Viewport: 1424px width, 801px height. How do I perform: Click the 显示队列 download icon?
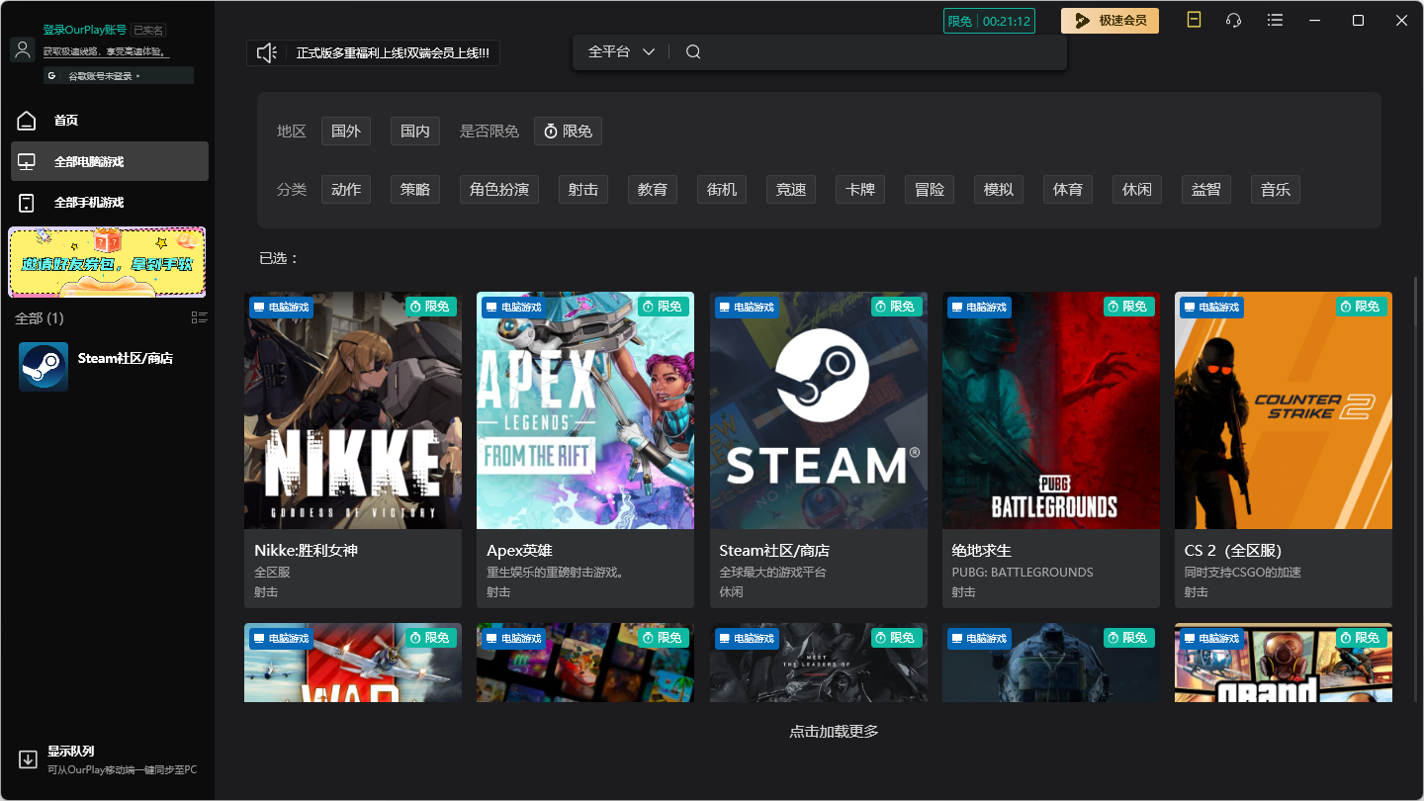tap(28, 759)
